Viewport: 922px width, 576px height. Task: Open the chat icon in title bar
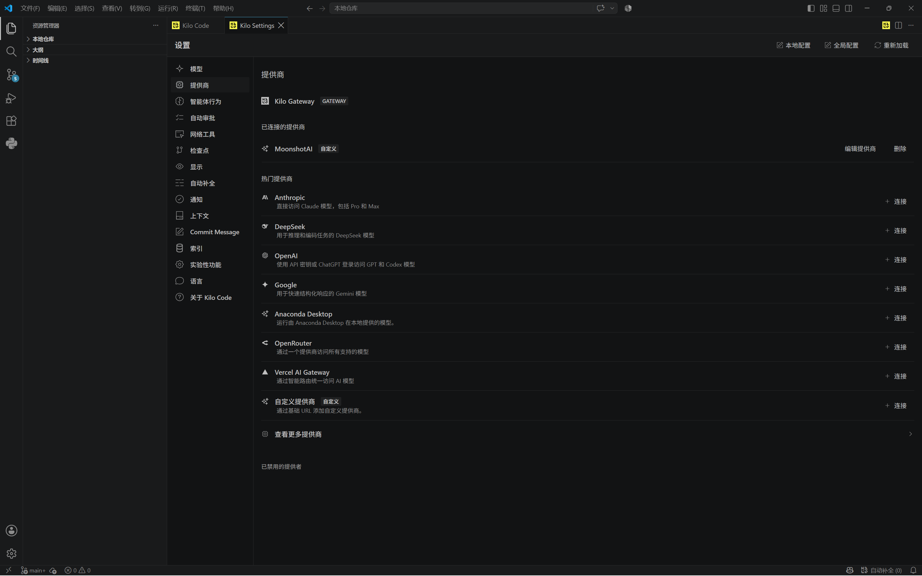point(601,8)
